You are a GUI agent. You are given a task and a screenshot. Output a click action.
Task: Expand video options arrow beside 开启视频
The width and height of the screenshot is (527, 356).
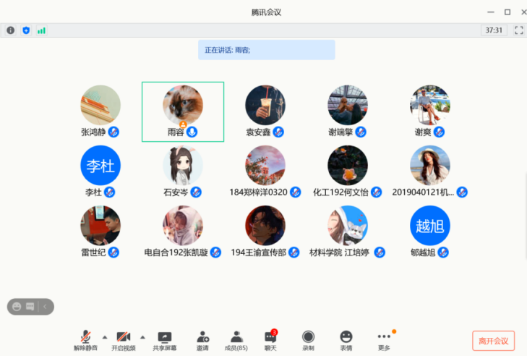point(142,336)
